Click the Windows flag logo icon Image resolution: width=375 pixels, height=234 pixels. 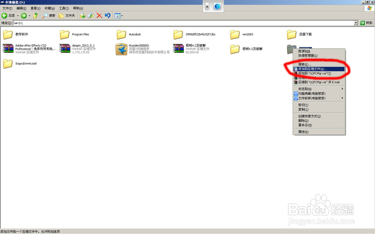[369, 8]
